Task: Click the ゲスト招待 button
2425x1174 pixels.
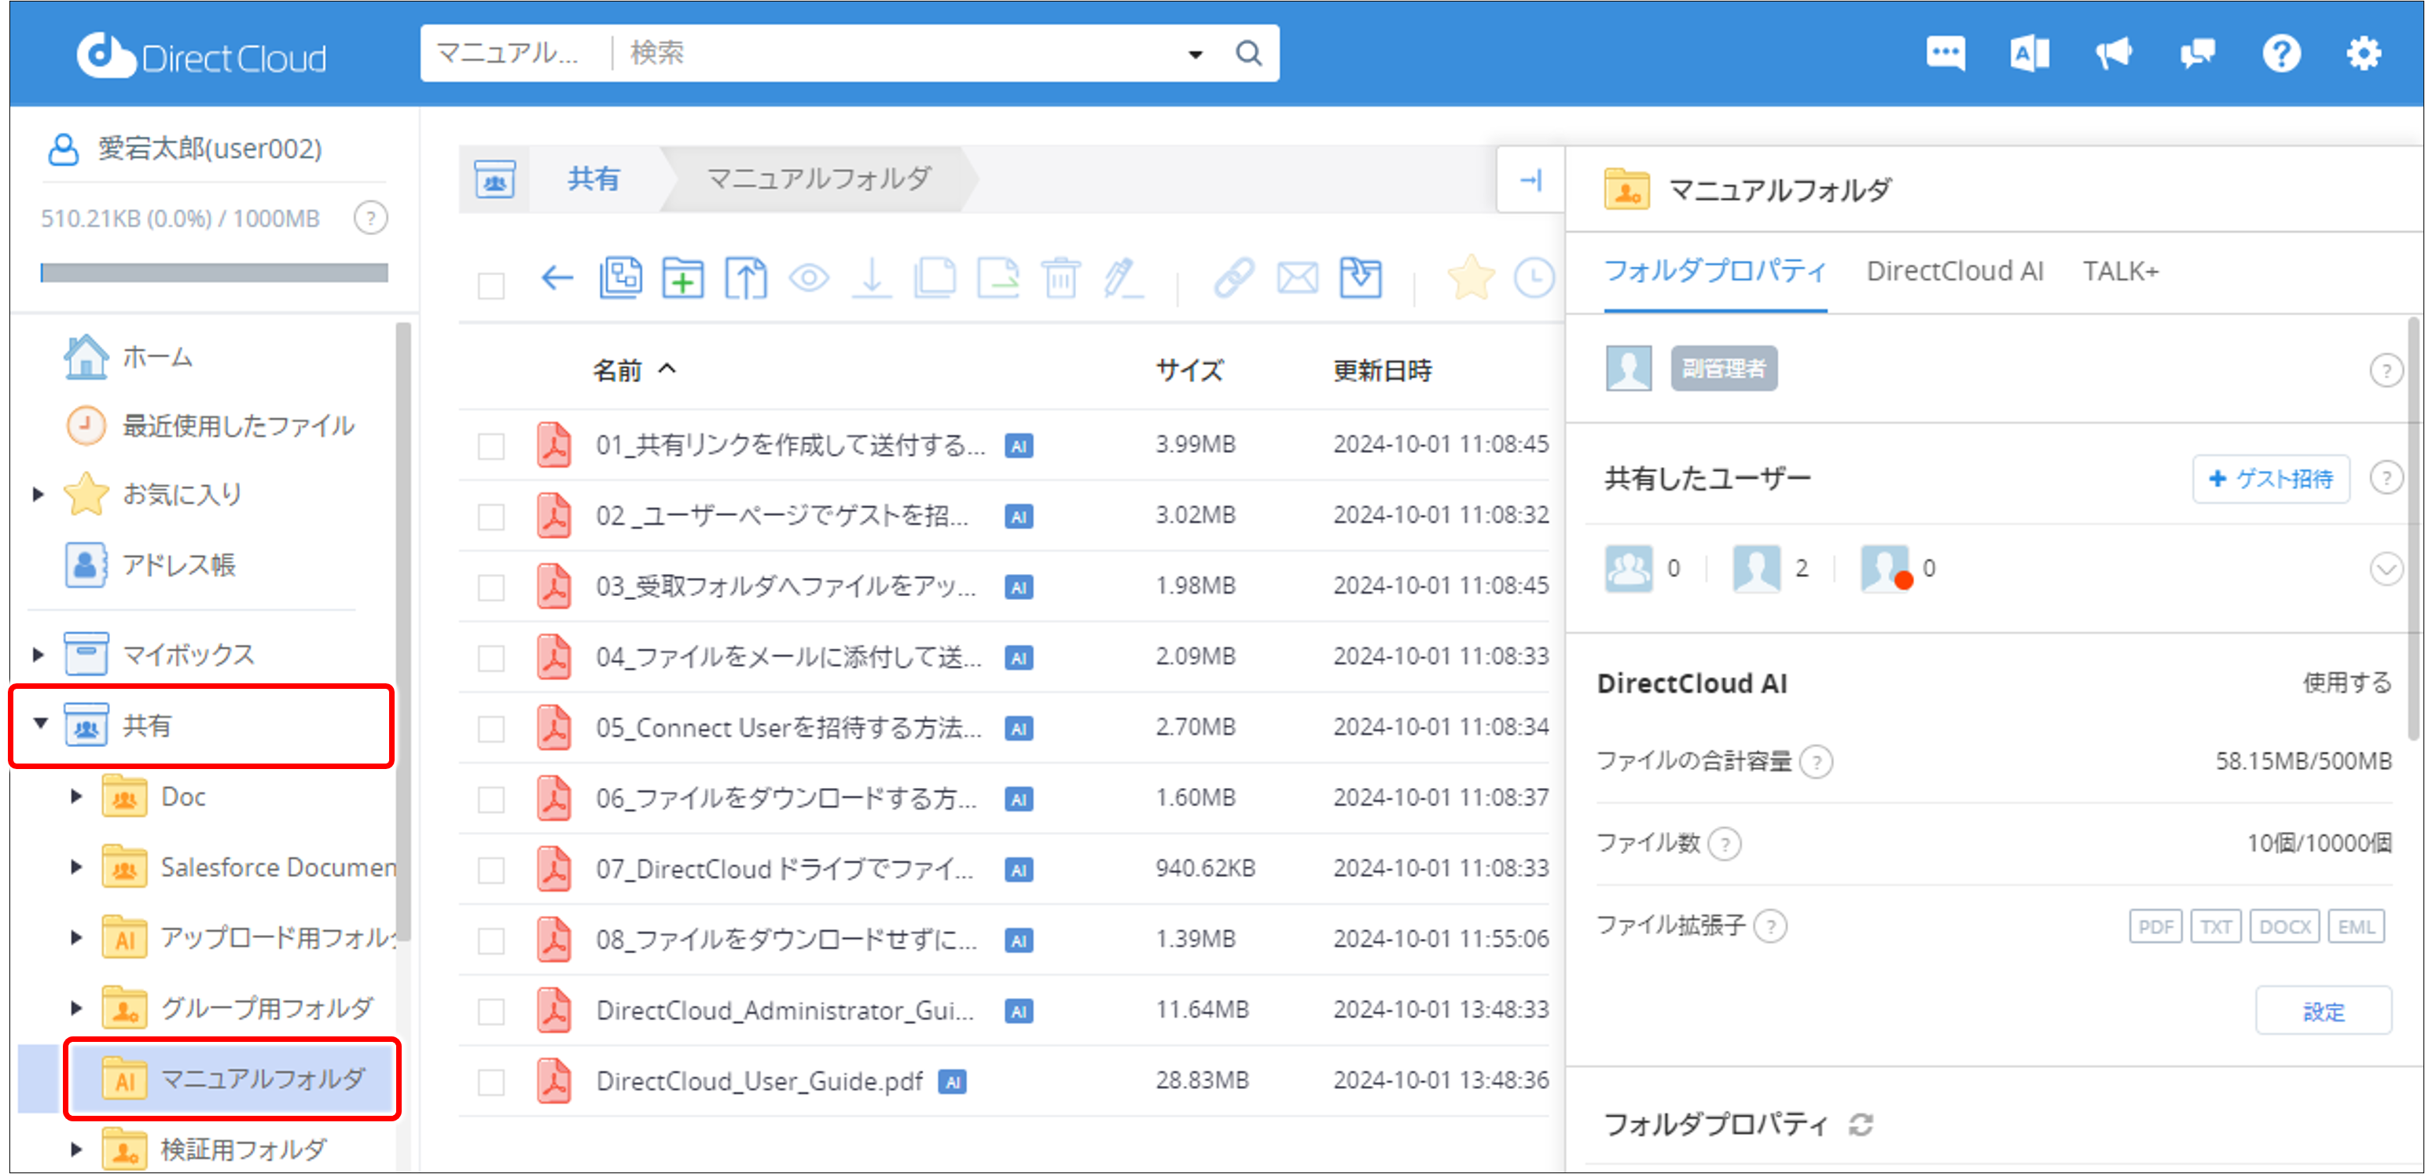Action: (2271, 478)
